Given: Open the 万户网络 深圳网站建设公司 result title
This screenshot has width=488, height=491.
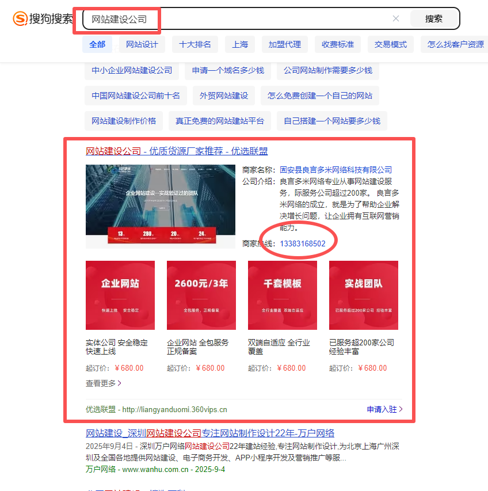Looking at the screenshot, I should [x=210, y=433].
